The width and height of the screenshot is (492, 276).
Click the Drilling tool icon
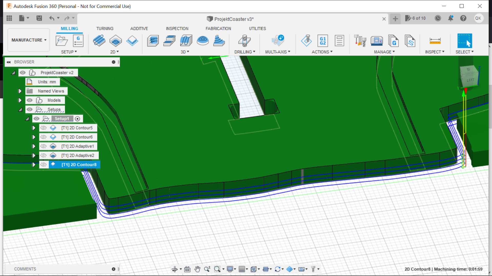pyautogui.click(x=244, y=41)
